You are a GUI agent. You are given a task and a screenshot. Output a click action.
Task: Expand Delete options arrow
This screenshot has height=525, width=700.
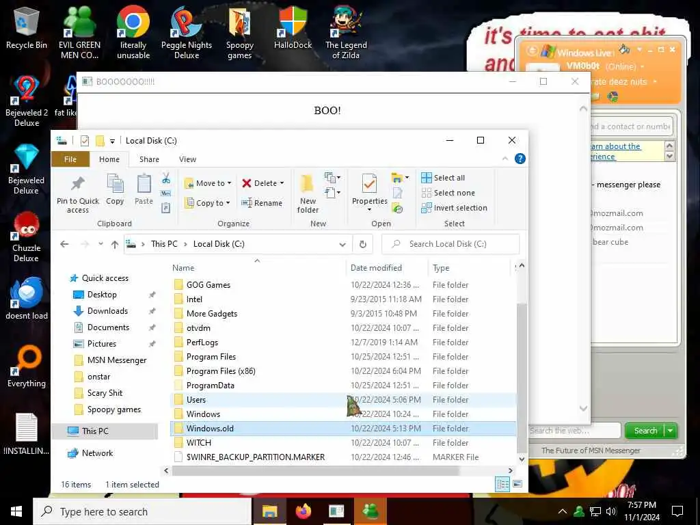click(282, 183)
